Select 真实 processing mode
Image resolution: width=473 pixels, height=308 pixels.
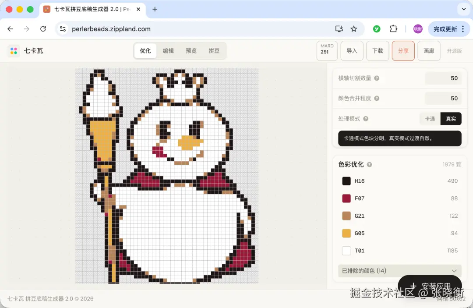[451, 119]
